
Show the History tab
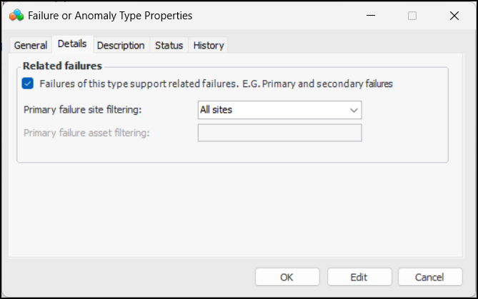[209, 45]
